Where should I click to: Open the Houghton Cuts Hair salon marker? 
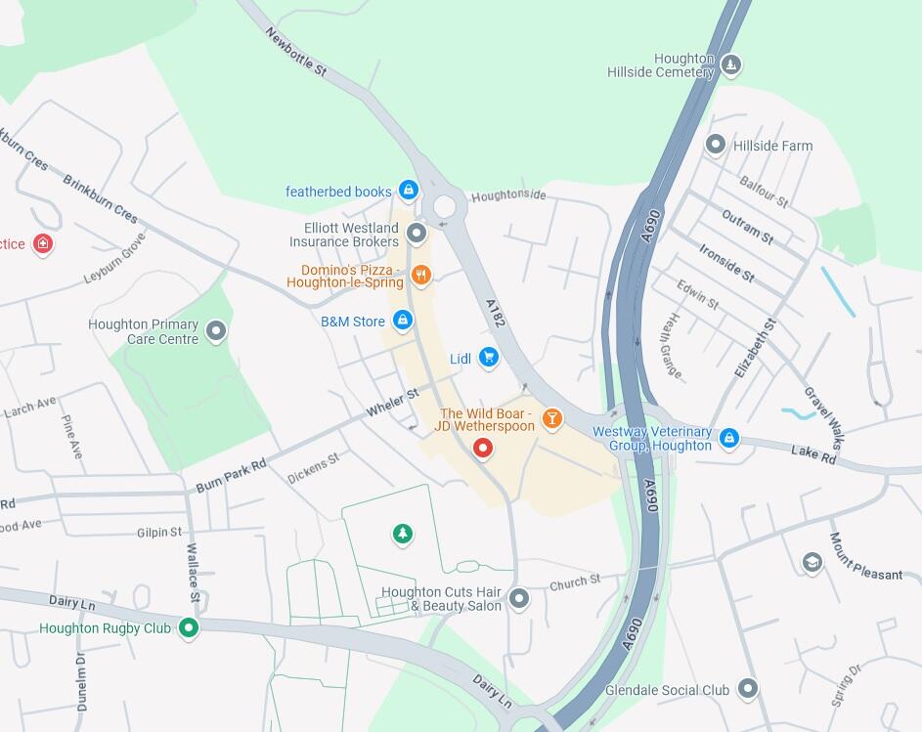pos(518,599)
